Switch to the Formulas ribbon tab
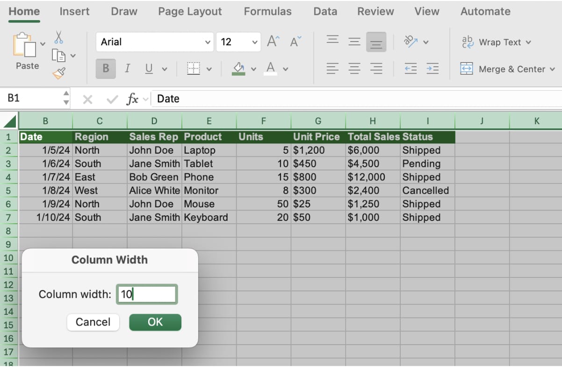The height and width of the screenshot is (368, 562). (267, 11)
